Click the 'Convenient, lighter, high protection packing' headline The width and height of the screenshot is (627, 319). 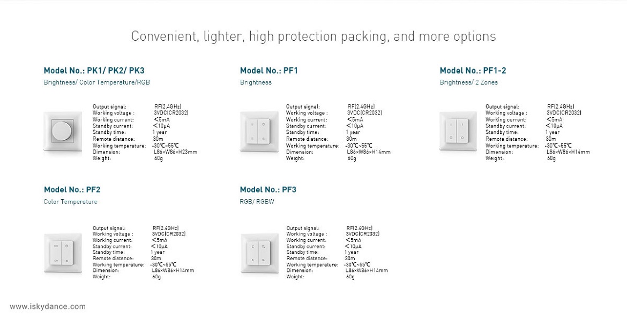pos(313,36)
